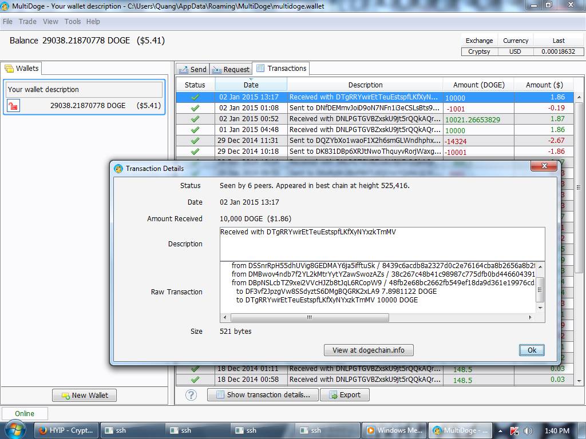Select the 29 Dec 2014 11:31 transaction row
Viewport: 586px width, 439px height.
pos(375,141)
